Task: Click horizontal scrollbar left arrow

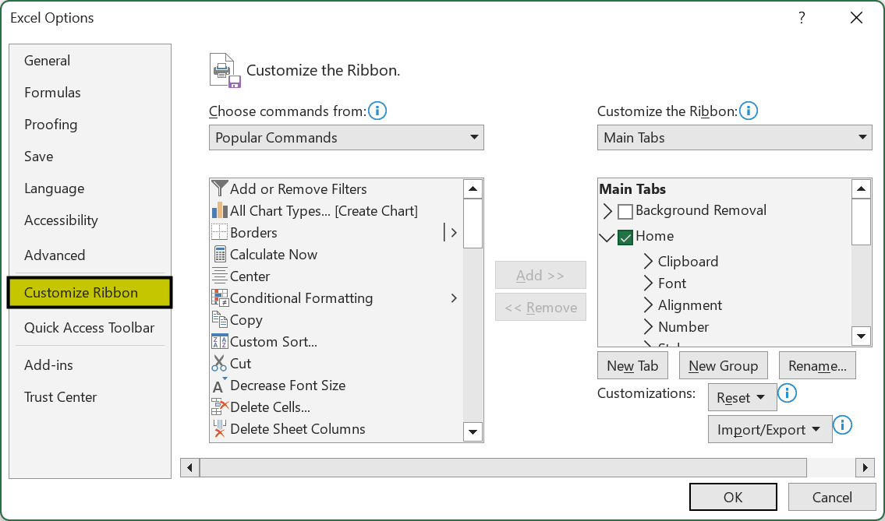Action: tap(189, 467)
